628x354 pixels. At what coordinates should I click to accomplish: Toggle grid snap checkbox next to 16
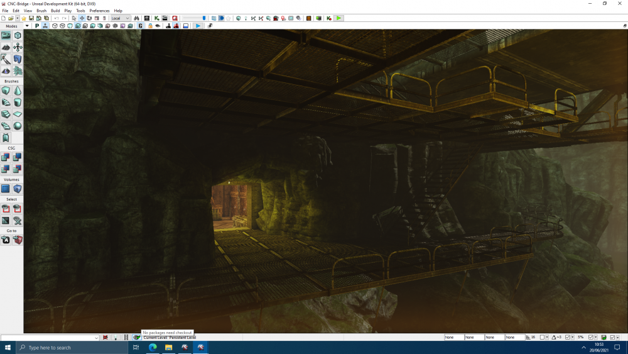[x=543, y=337]
